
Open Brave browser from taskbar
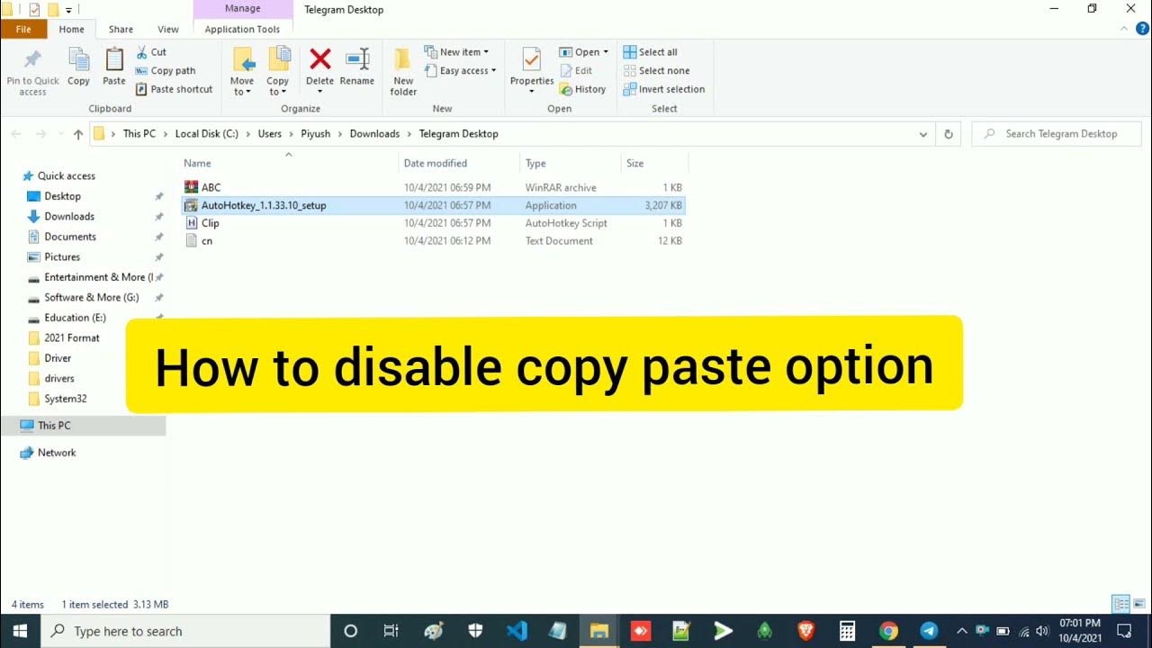tap(805, 631)
